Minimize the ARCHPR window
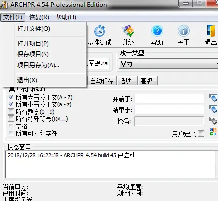218x201 pixels. (x=186, y=3)
